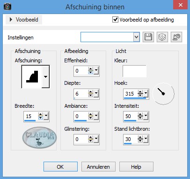
Task: Click the randomize parameters dice icon
Action: coord(162,37)
